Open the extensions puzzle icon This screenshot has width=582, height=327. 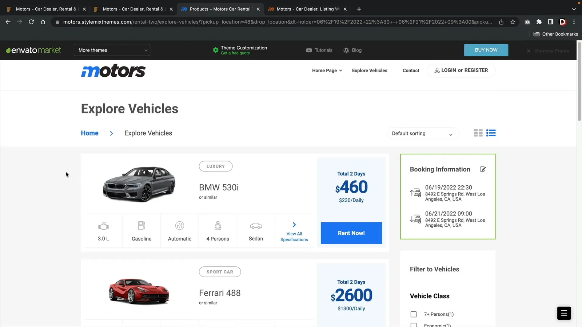coord(539,22)
